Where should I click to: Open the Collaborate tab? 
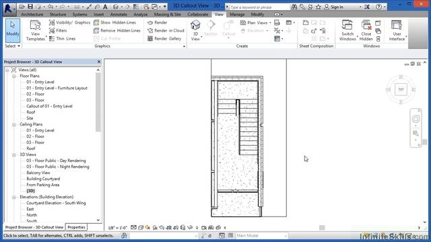[198, 14]
